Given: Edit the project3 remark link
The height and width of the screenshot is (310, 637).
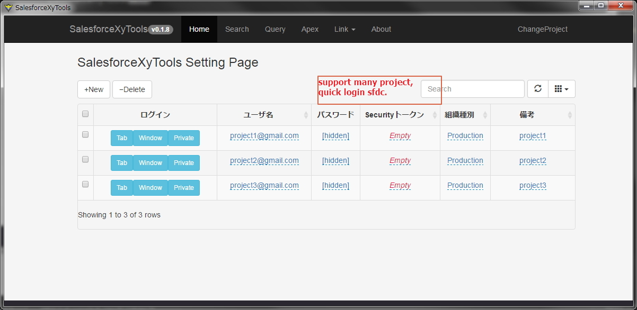Looking at the screenshot, I should tap(533, 186).
